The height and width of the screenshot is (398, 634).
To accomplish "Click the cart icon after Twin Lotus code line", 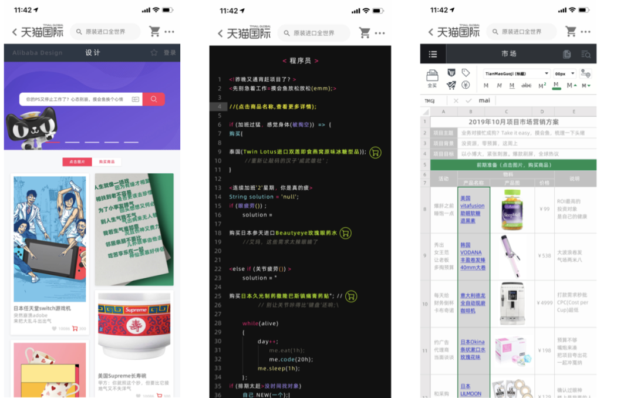I will point(376,153).
